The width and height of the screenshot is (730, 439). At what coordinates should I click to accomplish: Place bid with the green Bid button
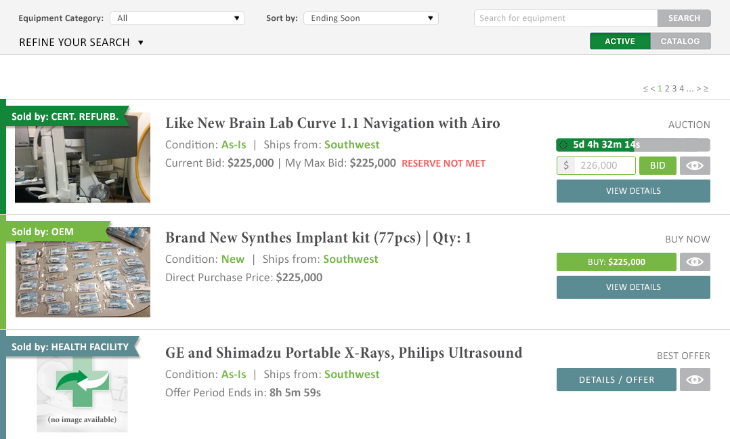(658, 166)
